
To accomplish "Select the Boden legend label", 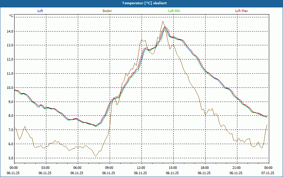I will point(107,11).
